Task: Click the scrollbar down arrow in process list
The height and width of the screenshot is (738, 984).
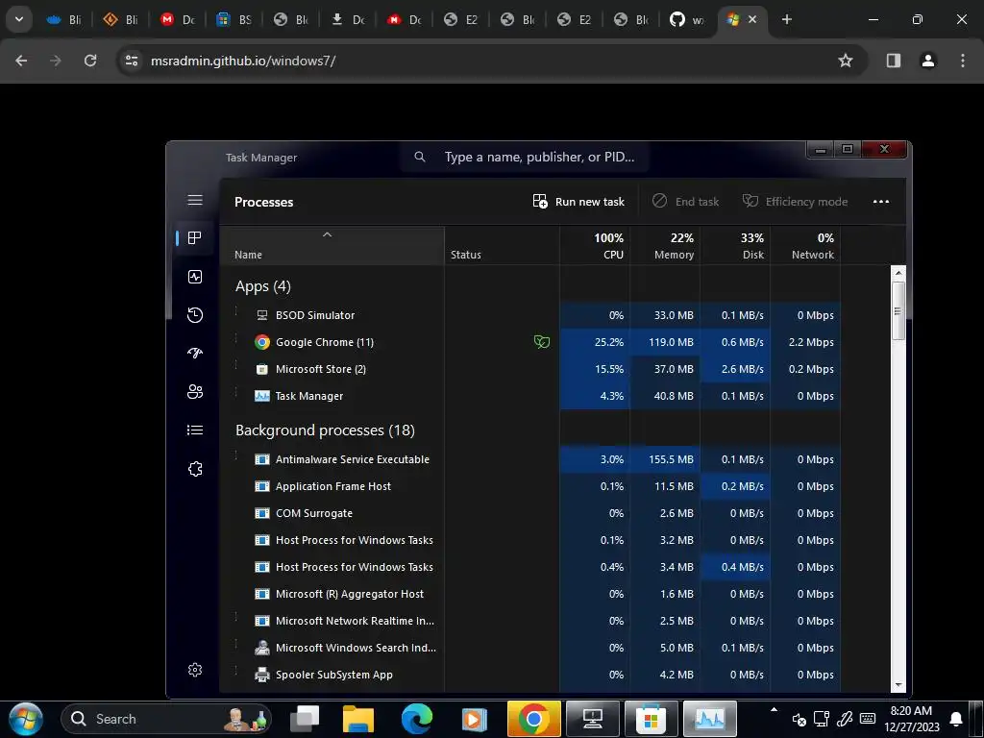Action: 898,685
